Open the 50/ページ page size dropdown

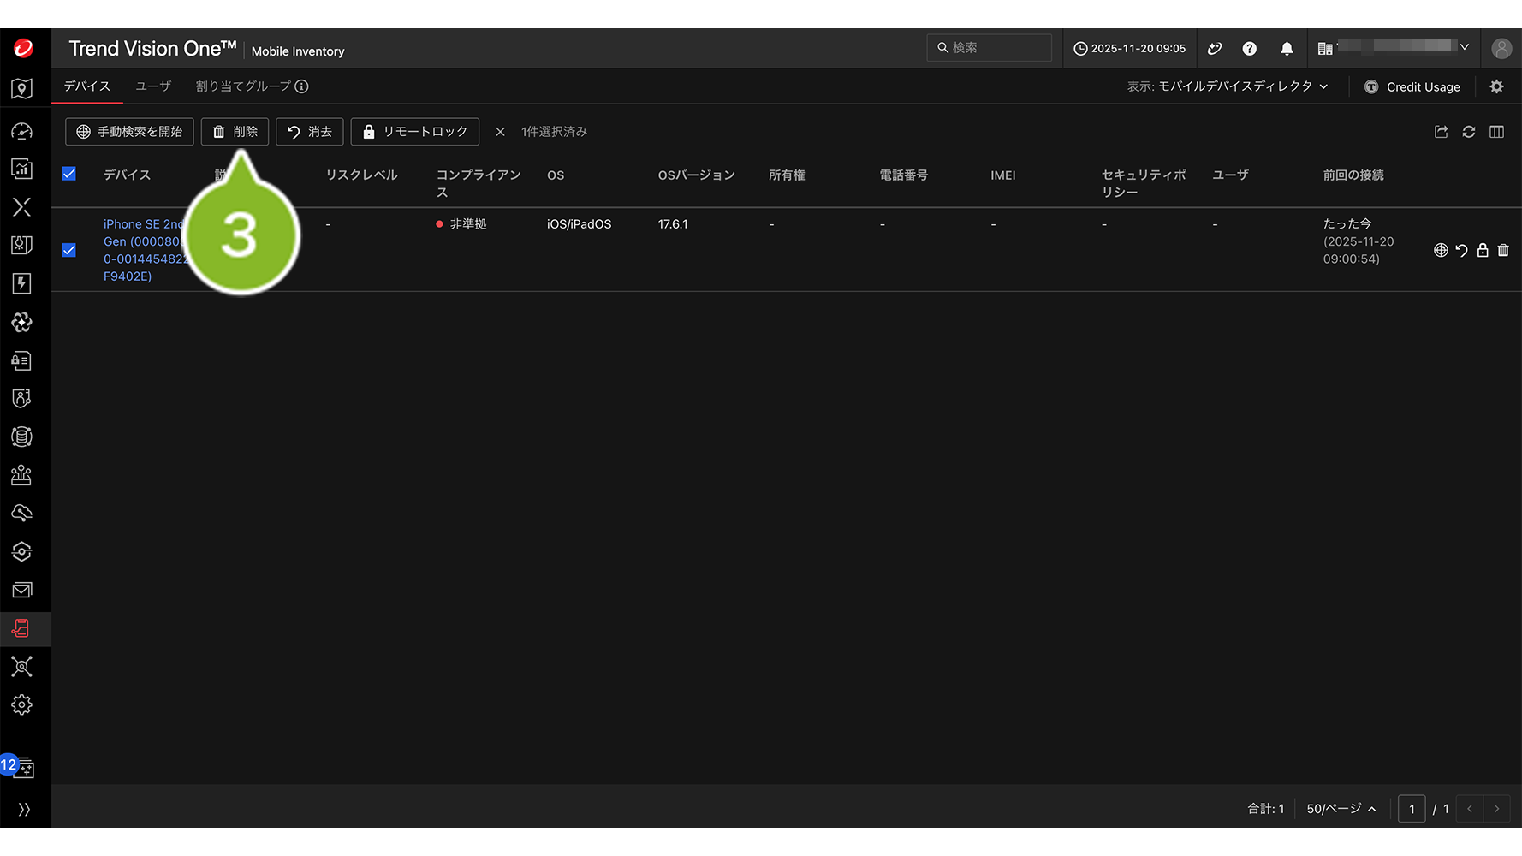click(1340, 809)
